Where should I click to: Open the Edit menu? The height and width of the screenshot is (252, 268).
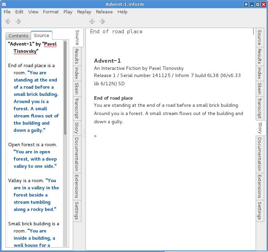coord(19,12)
